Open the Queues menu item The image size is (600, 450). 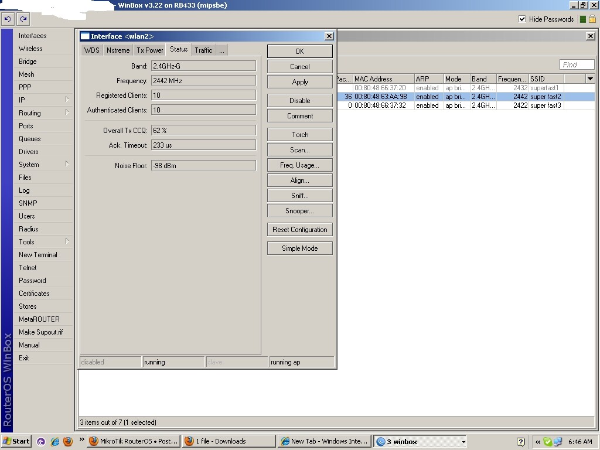coord(29,138)
